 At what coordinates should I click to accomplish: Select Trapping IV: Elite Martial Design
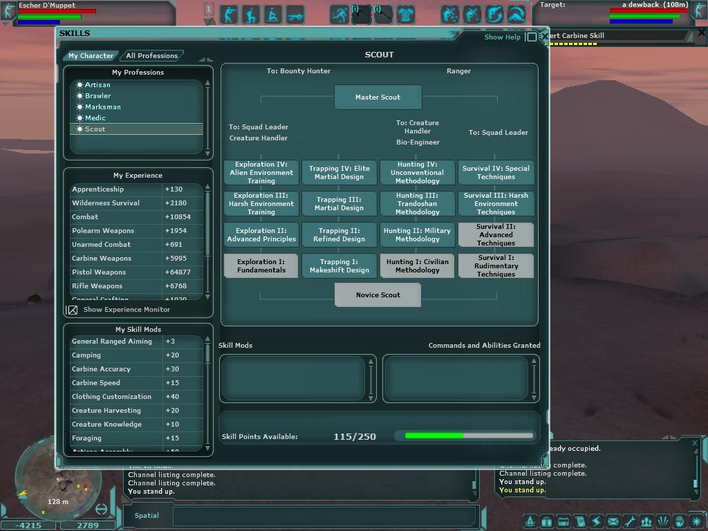coord(339,172)
